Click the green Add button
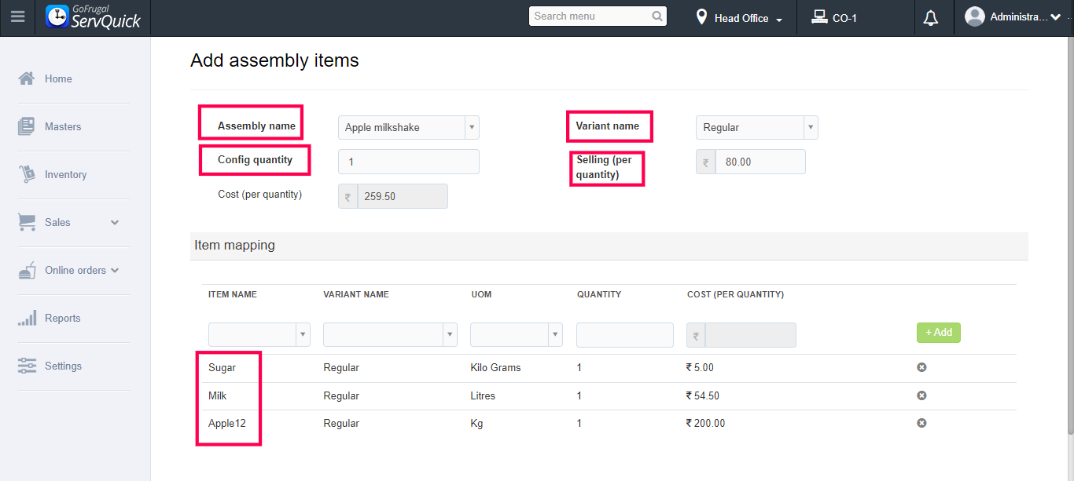Screen dimensions: 1074x481 coord(938,333)
